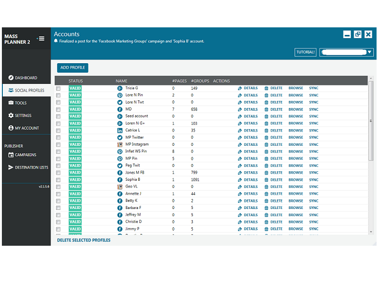
Task: Click the LinkedIn icon next to Catrice L
Action: point(120,131)
